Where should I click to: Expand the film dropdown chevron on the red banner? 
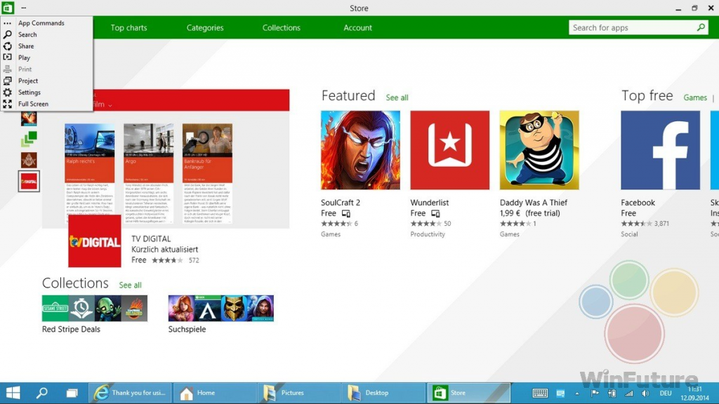(x=110, y=105)
